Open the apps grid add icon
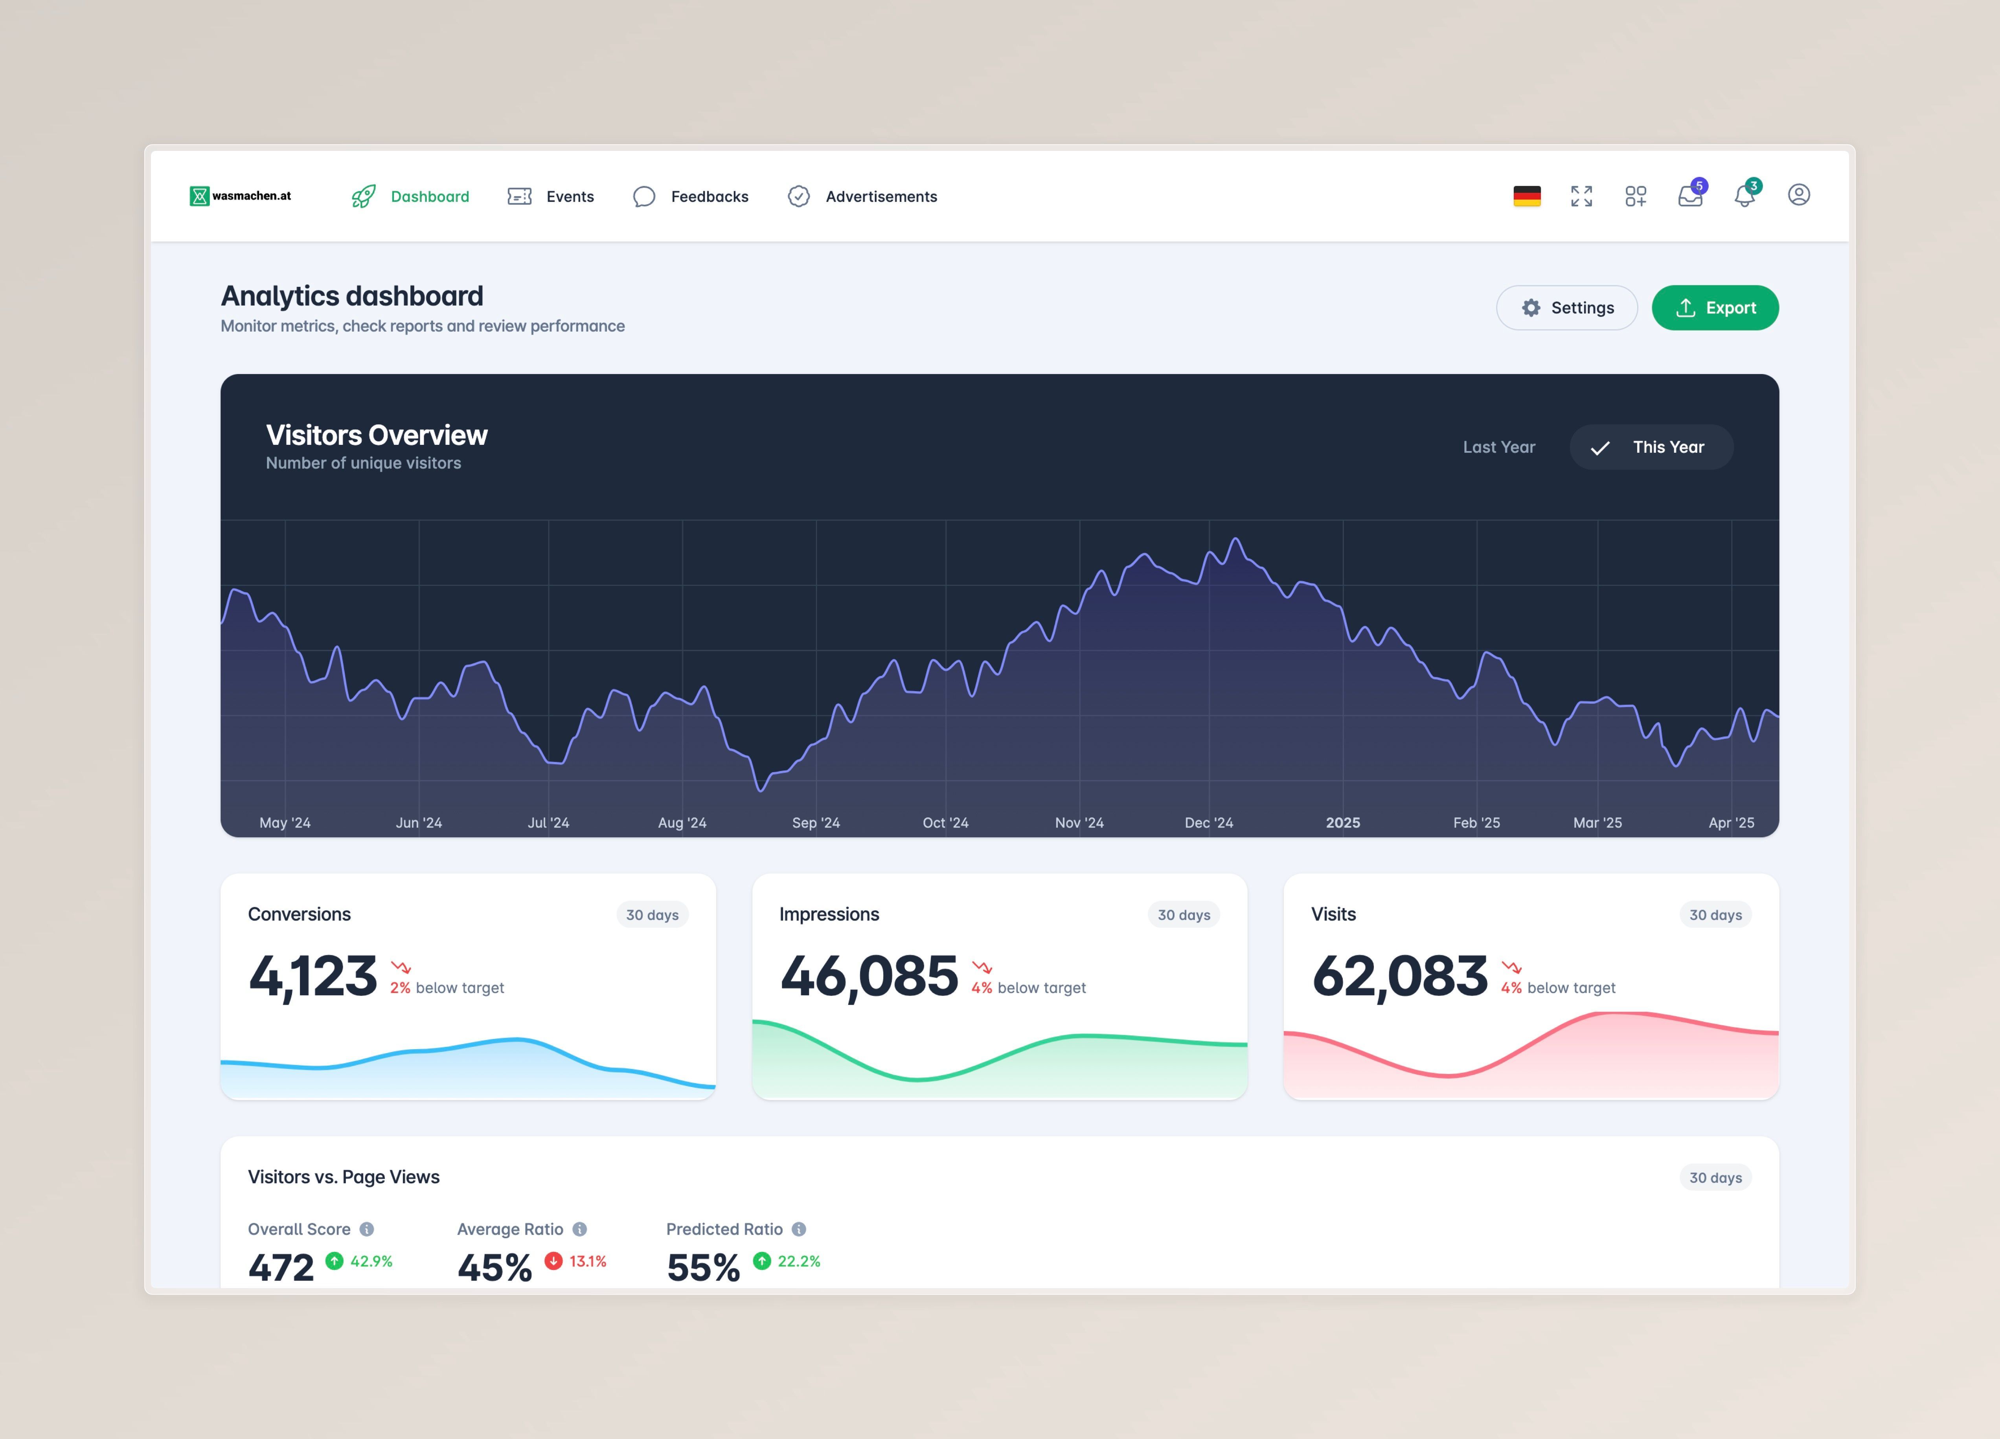This screenshot has width=2000, height=1439. (1636, 196)
